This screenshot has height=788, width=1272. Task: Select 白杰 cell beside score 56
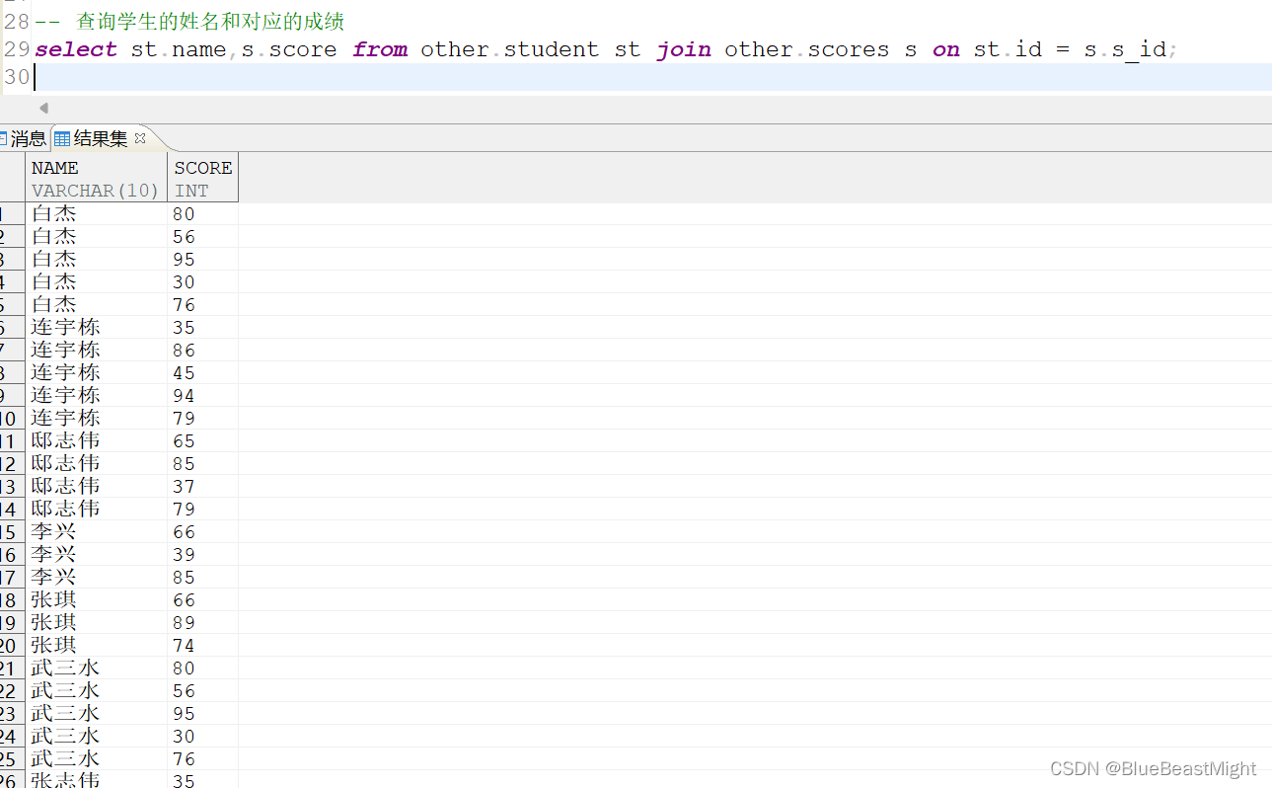tap(96, 236)
